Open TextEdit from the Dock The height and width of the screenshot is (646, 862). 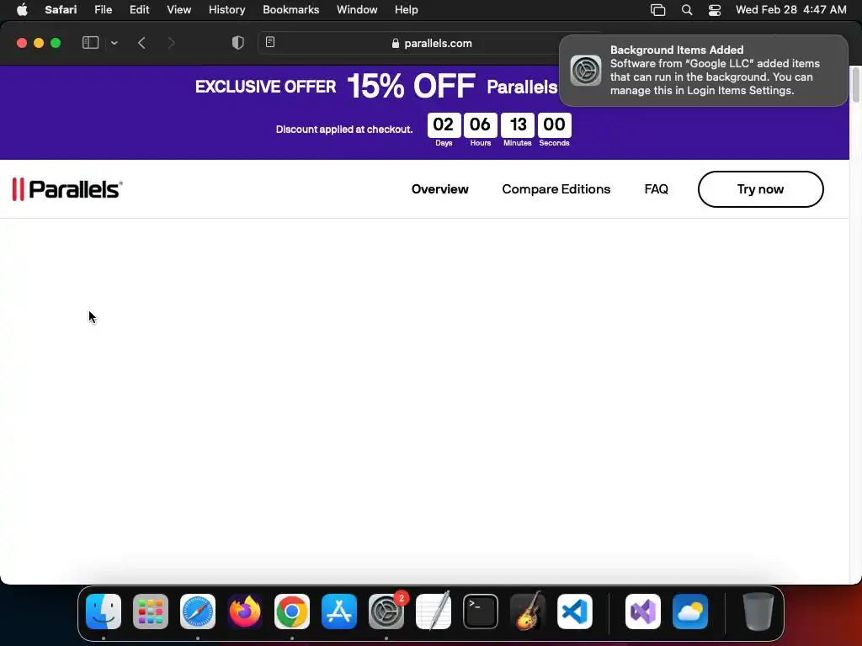tap(434, 611)
